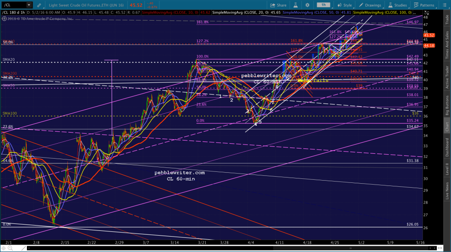
Task: Click the SMA20 label on the left
Action: [9, 60]
